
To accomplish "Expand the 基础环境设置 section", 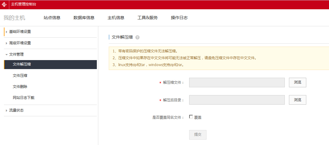I will click(20, 32).
